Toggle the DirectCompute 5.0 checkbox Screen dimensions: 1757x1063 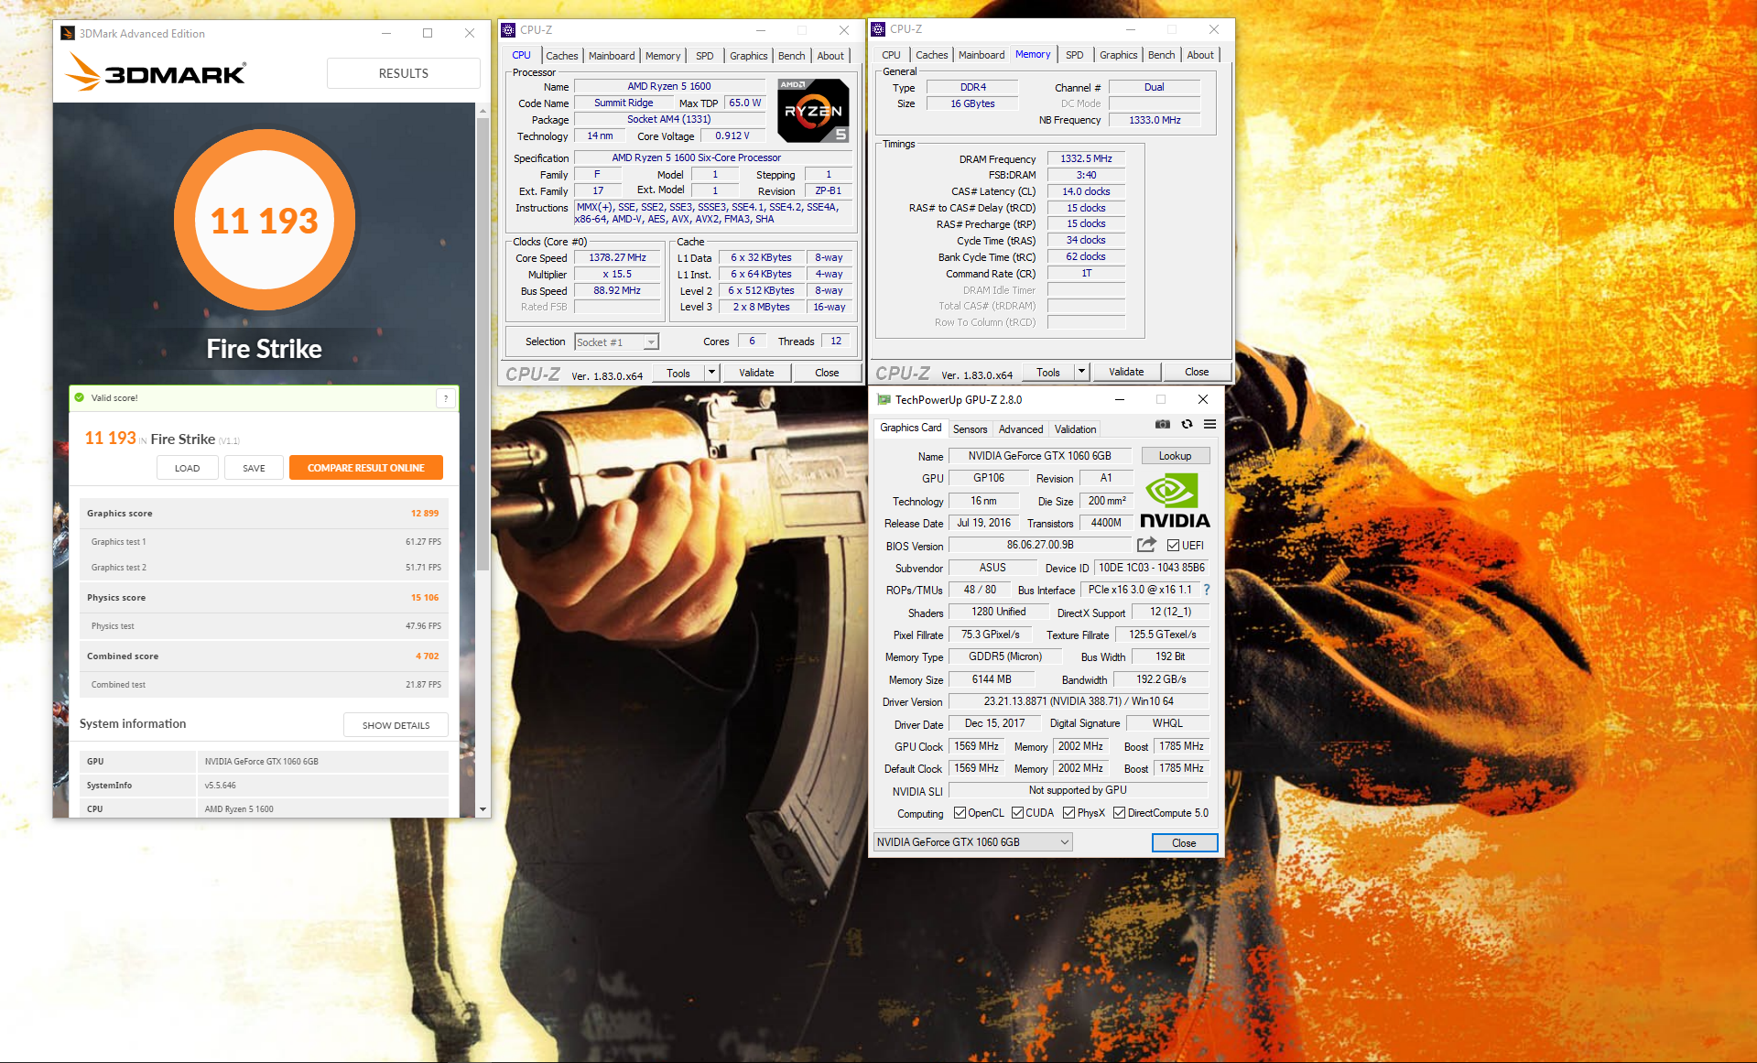pos(1119,813)
